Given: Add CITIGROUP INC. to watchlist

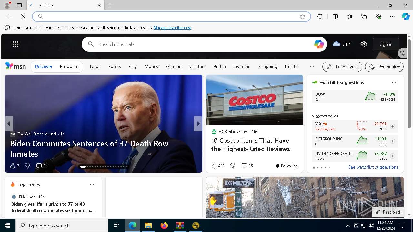Looking at the screenshot, I should pyautogui.click(x=393, y=141).
